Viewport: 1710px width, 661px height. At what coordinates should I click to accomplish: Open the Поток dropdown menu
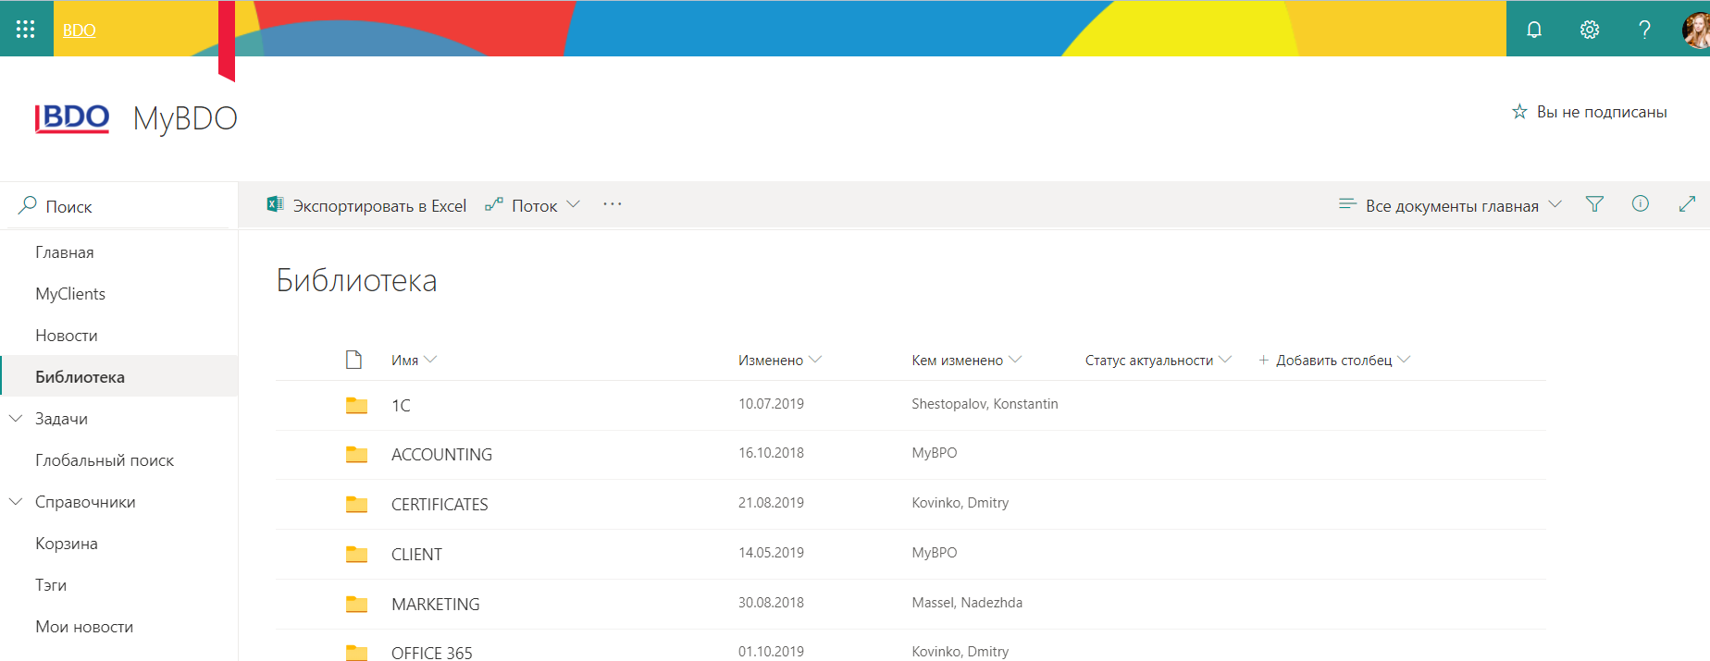click(x=533, y=205)
